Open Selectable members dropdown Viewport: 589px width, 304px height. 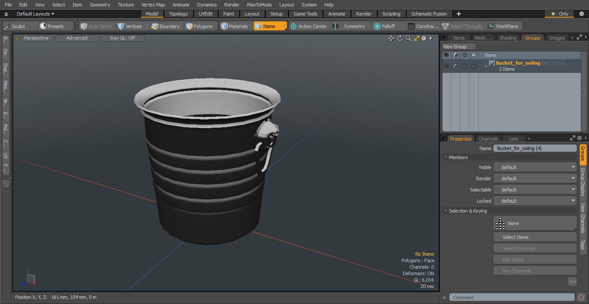[535, 190]
